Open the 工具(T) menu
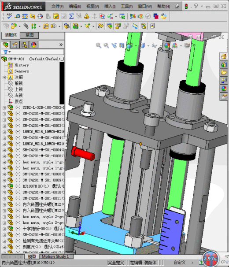Viewport: 229px width, 267px height. pyautogui.click(x=126, y=7)
